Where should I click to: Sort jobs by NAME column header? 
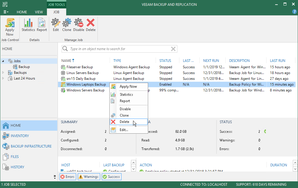66,60
